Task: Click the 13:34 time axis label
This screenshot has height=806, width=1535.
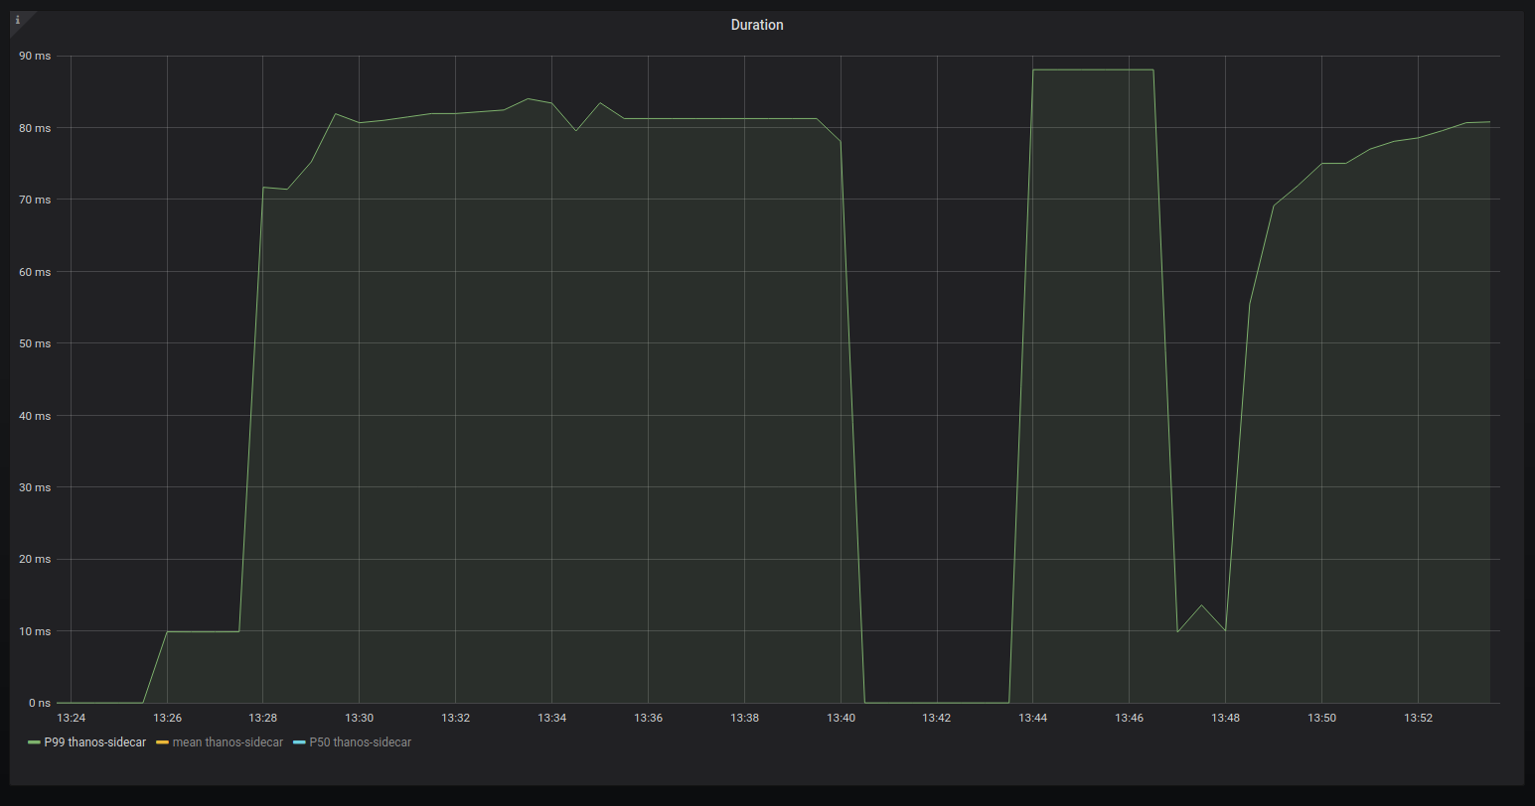Action: (552, 718)
